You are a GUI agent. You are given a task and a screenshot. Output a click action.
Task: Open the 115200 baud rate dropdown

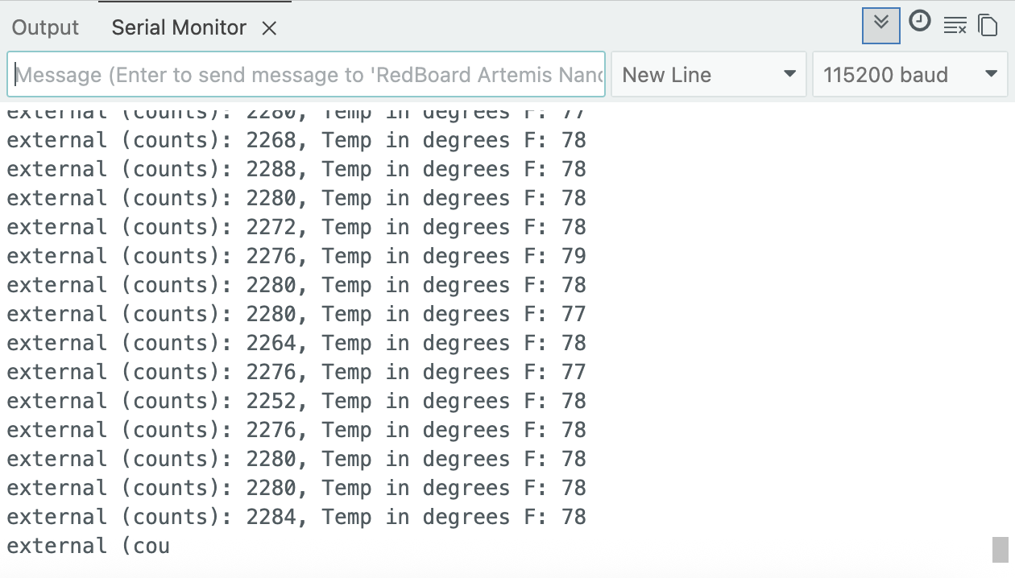(x=909, y=75)
